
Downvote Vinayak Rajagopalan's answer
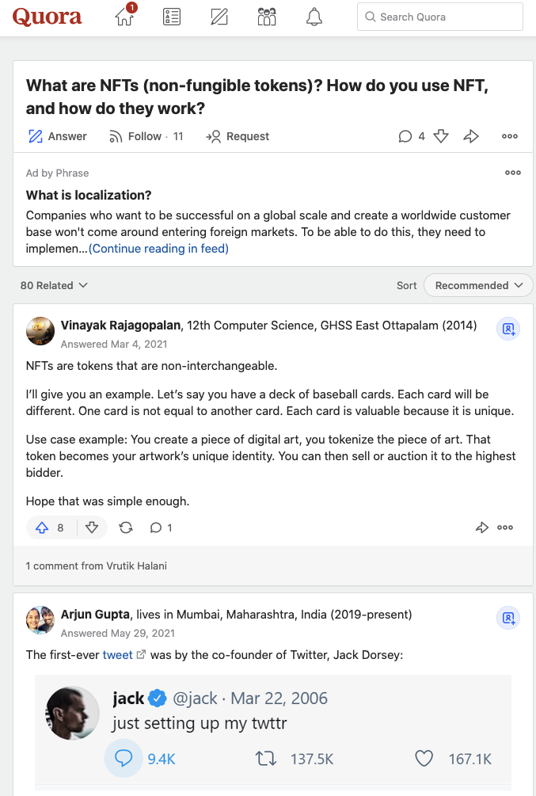[x=92, y=527]
